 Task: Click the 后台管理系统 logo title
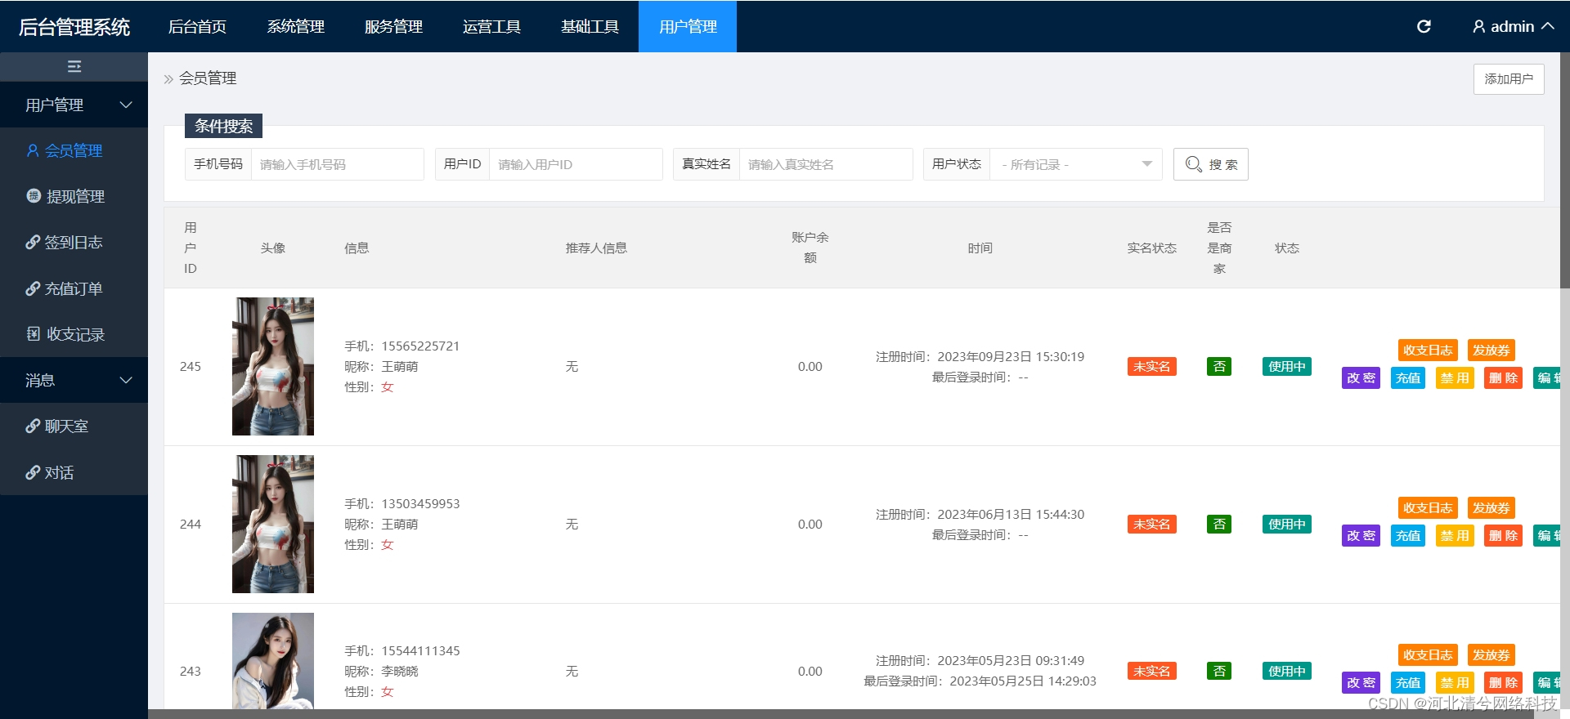(x=74, y=27)
